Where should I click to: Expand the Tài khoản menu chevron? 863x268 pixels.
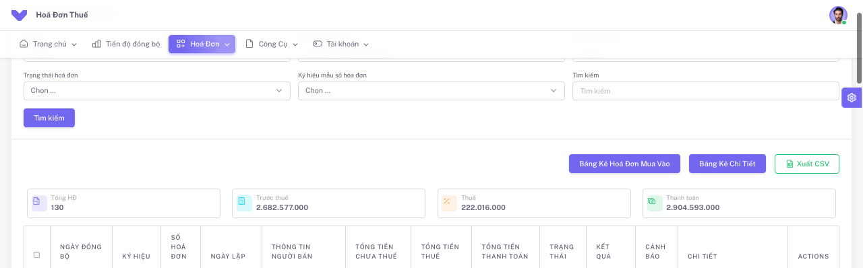[366, 44]
